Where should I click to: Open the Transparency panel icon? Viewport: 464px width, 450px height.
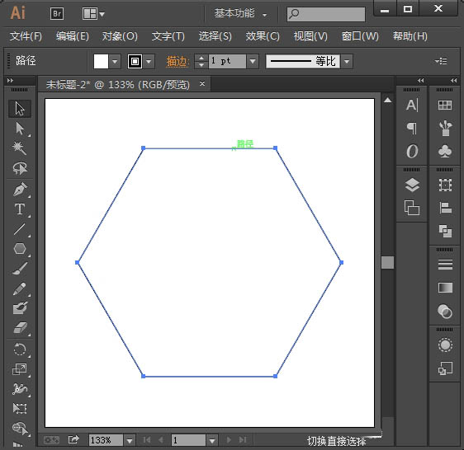click(445, 312)
